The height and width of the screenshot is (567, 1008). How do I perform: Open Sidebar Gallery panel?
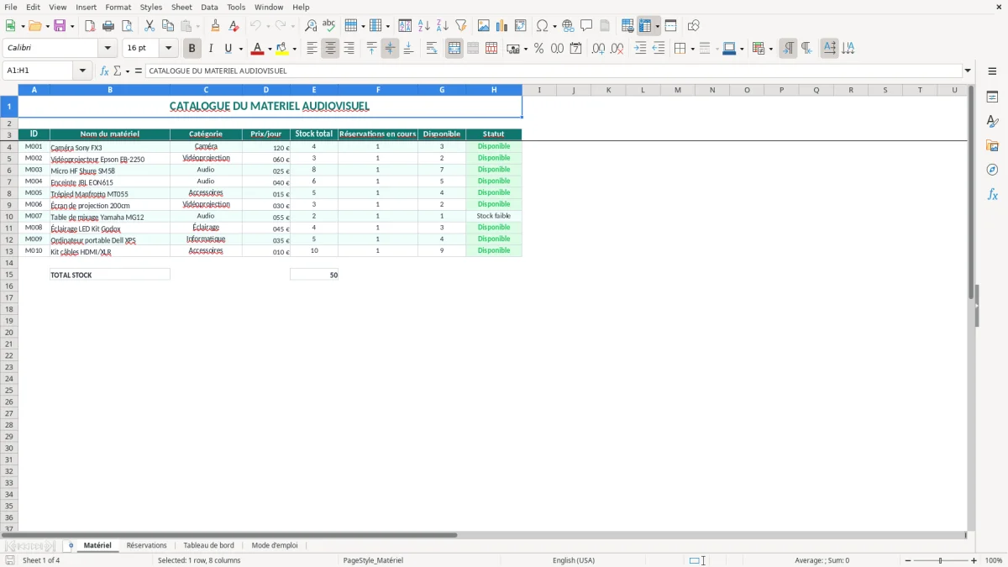[x=992, y=146]
